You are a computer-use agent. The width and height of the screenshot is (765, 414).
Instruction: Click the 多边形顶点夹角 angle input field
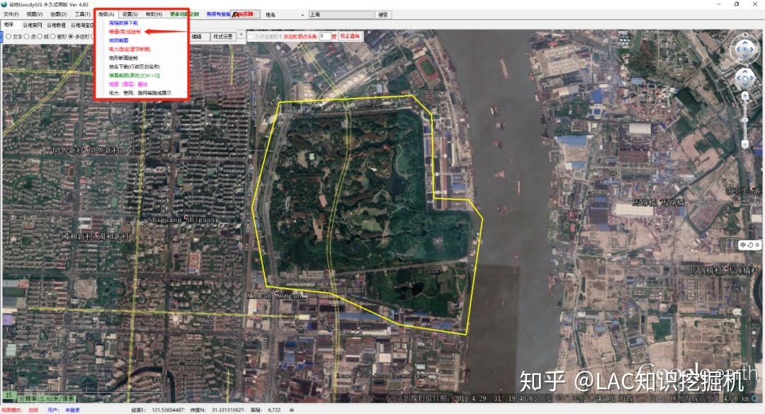point(325,35)
